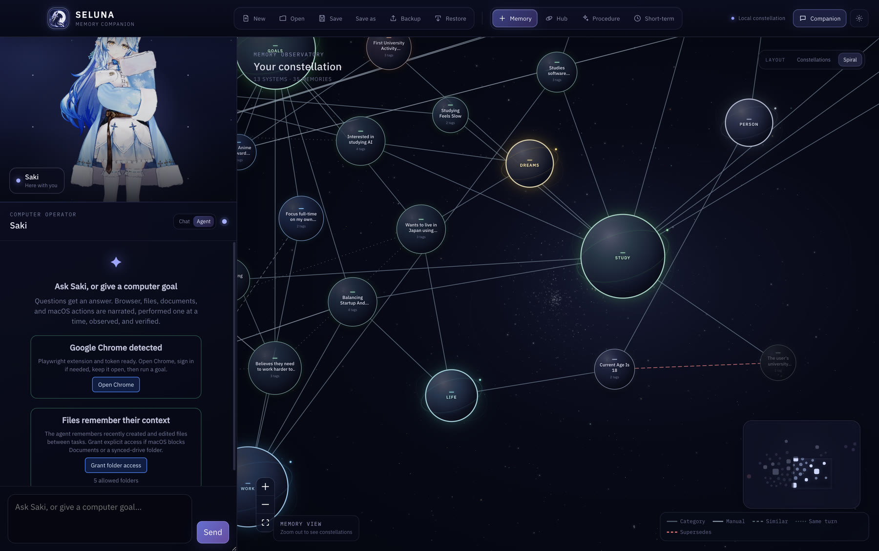Add a Short-term memory
Image resolution: width=879 pixels, height=551 pixels.
click(x=654, y=19)
